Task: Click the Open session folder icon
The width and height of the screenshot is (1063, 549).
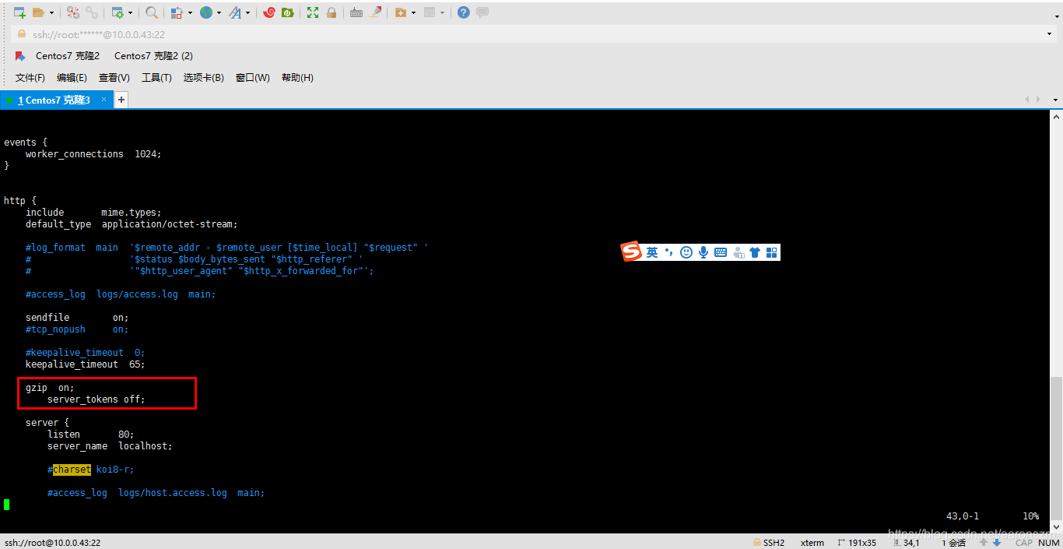Action: [x=40, y=12]
